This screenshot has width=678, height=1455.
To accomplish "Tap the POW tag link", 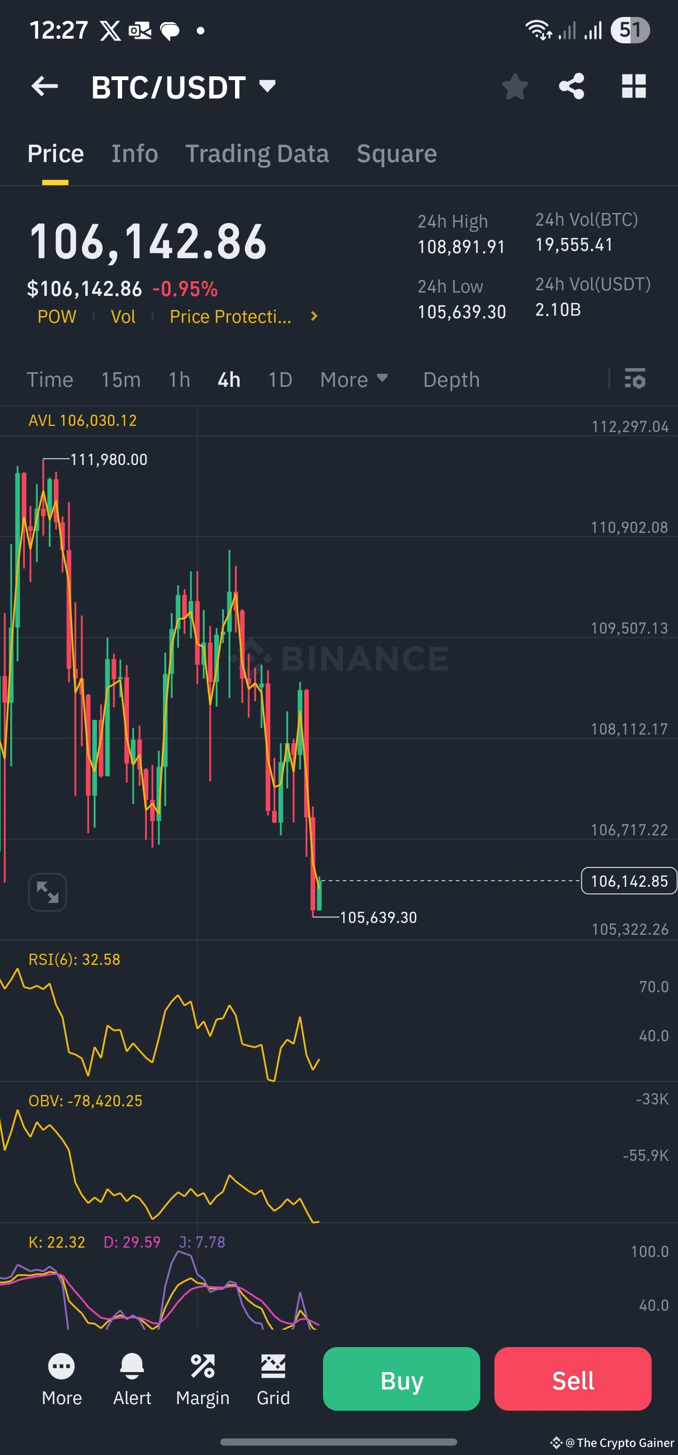I will click(56, 316).
